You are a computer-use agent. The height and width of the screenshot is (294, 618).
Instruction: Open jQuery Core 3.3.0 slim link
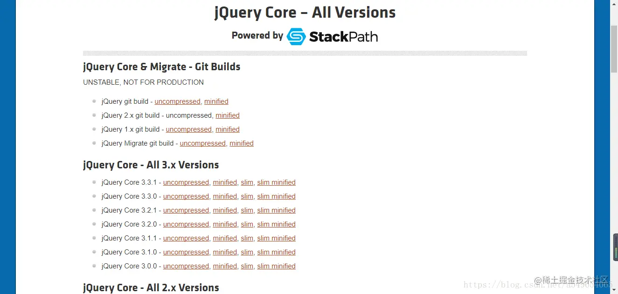click(x=247, y=196)
